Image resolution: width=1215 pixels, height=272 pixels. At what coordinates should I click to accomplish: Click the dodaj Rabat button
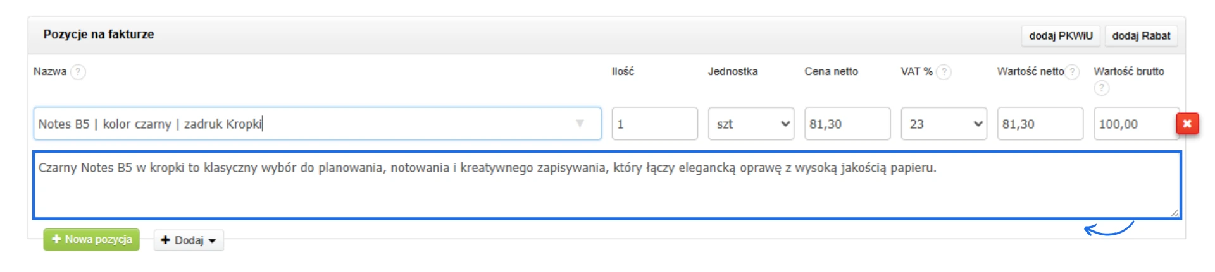1141,36
